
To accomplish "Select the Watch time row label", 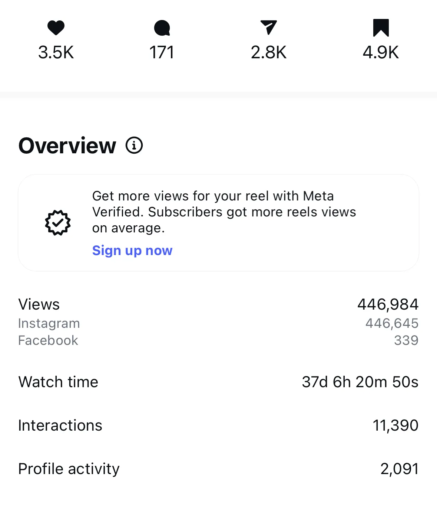I will tap(58, 382).
